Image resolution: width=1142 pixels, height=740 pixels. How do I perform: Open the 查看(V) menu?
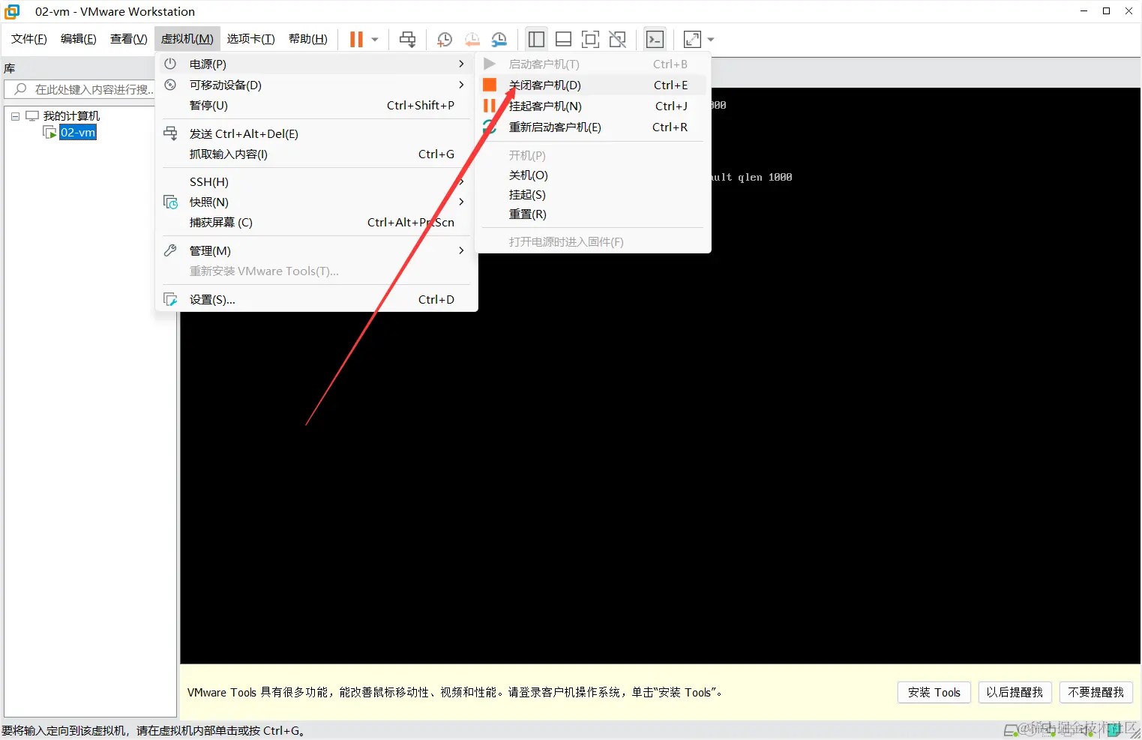click(128, 39)
